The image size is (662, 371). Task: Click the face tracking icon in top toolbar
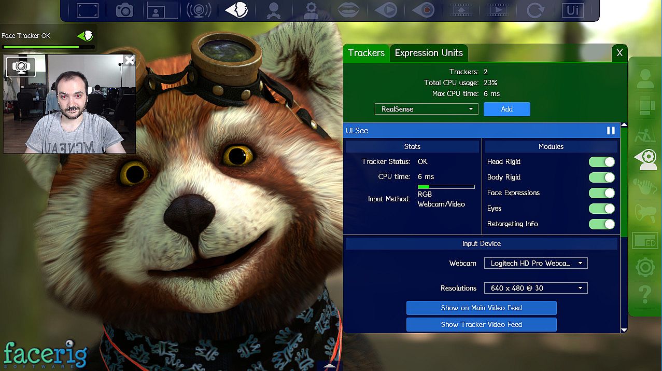236,10
